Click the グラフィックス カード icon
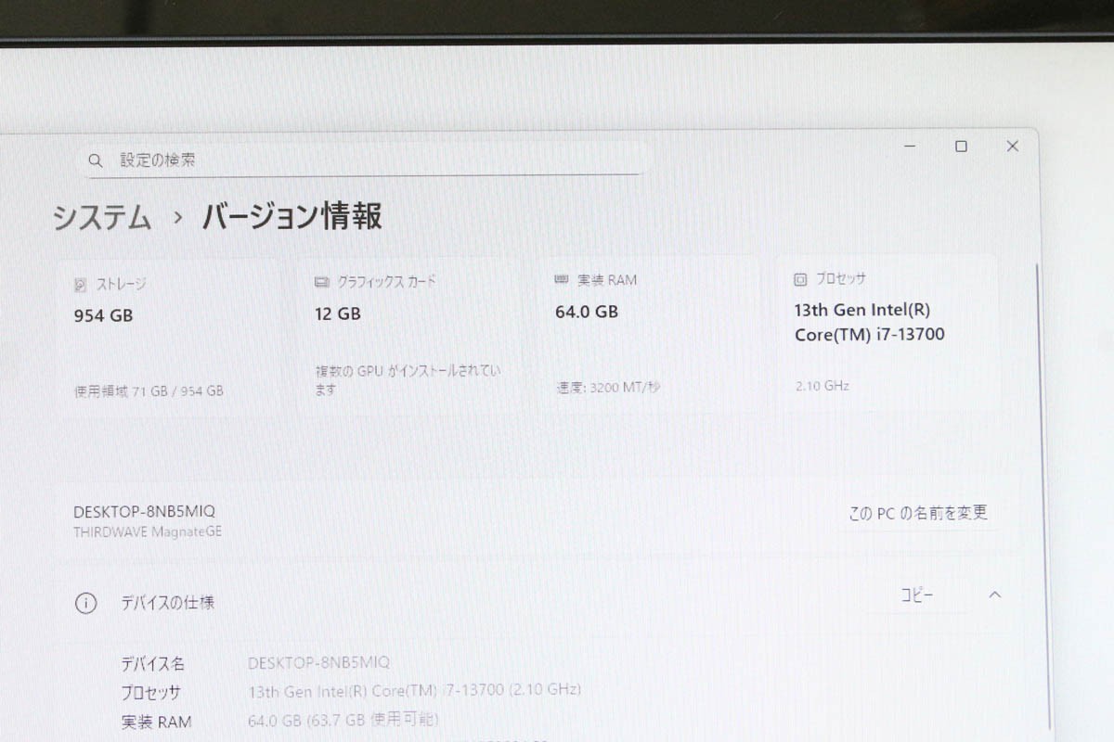 [x=322, y=282]
